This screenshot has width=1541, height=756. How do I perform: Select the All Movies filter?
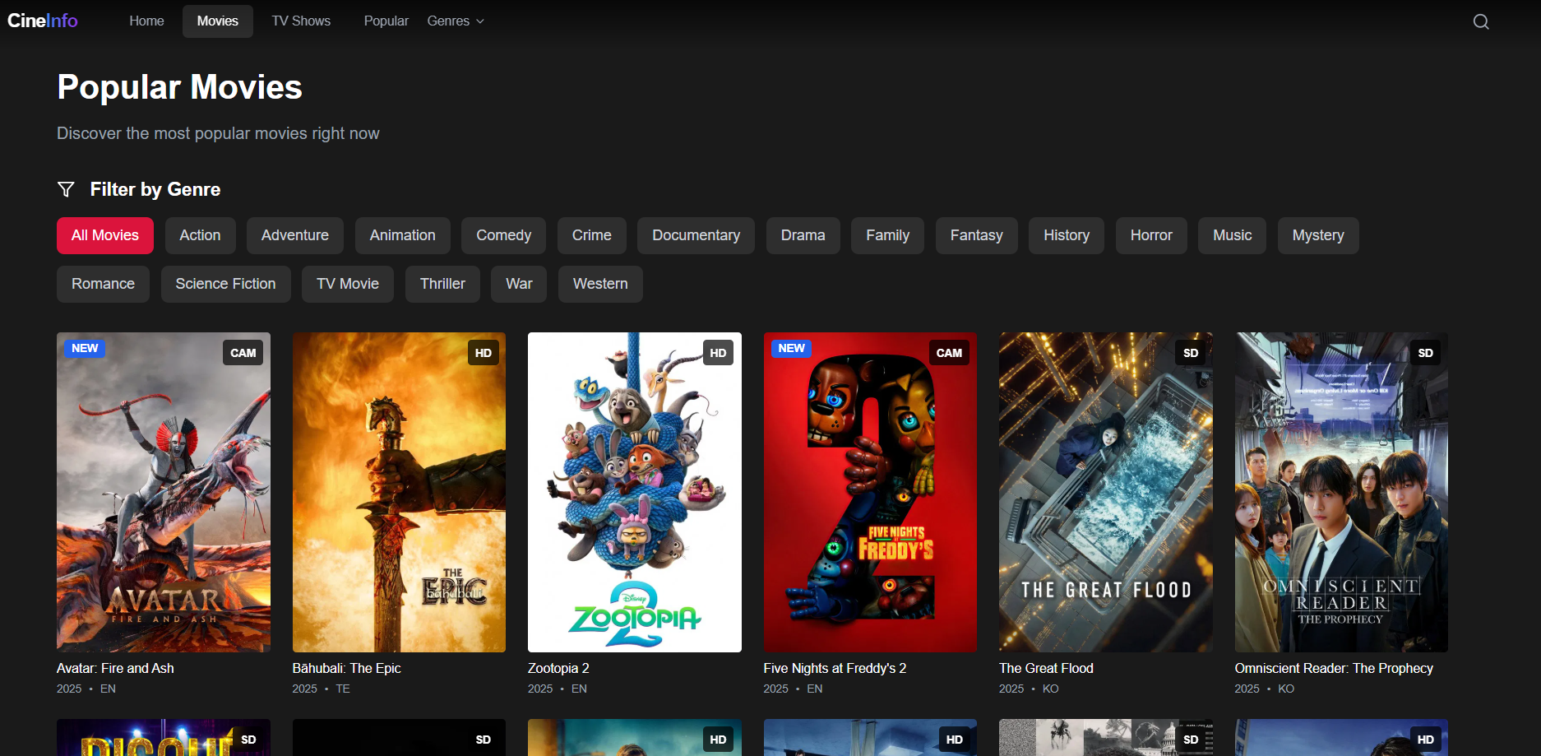pos(104,235)
